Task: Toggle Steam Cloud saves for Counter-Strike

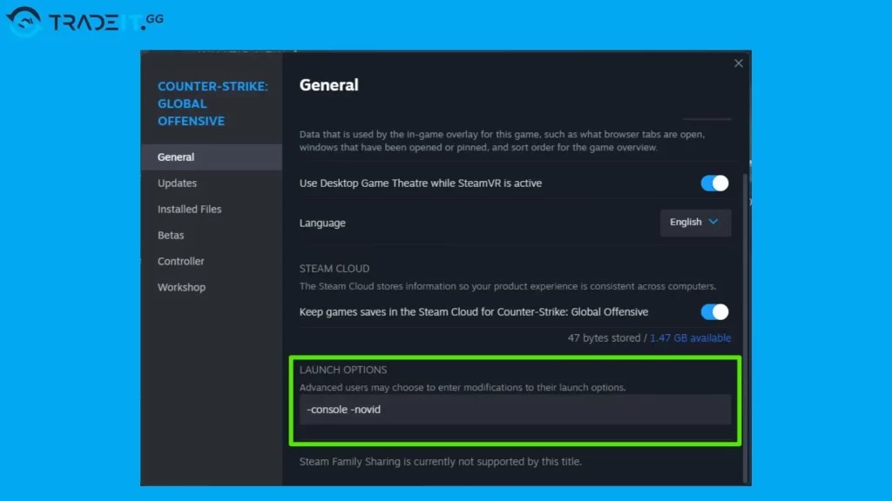Action: [714, 311]
